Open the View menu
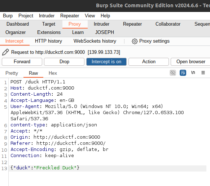The height and width of the screenshot is (186, 210). (x=90, y=16)
